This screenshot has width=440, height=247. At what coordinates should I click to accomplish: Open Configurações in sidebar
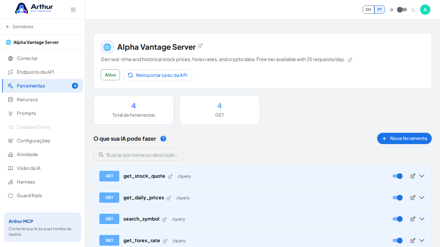42,141
